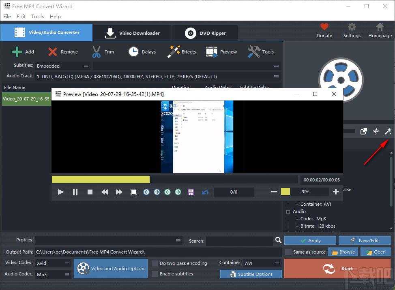Click the Subtitle Options button
The image size is (395, 290).
click(251, 274)
